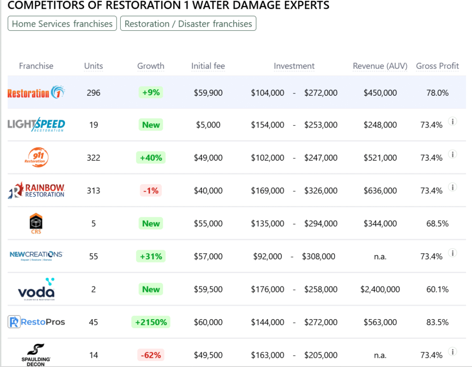Click the +31% growth badge
Image resolution: width=472 pixels, height=367 pixels.
click(151, 256)
